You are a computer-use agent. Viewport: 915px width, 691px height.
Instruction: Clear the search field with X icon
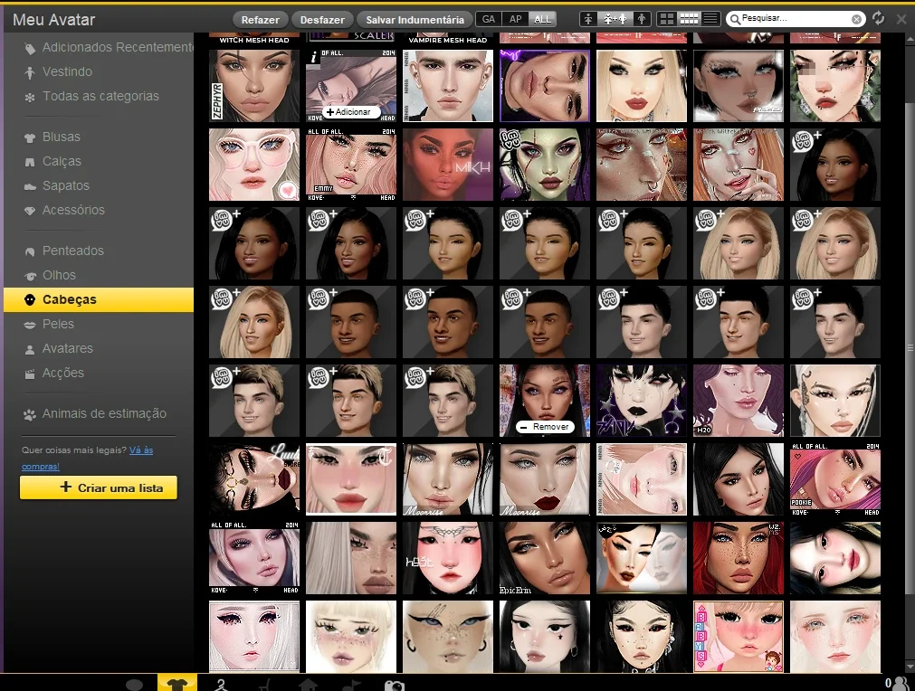click(856, 19)
